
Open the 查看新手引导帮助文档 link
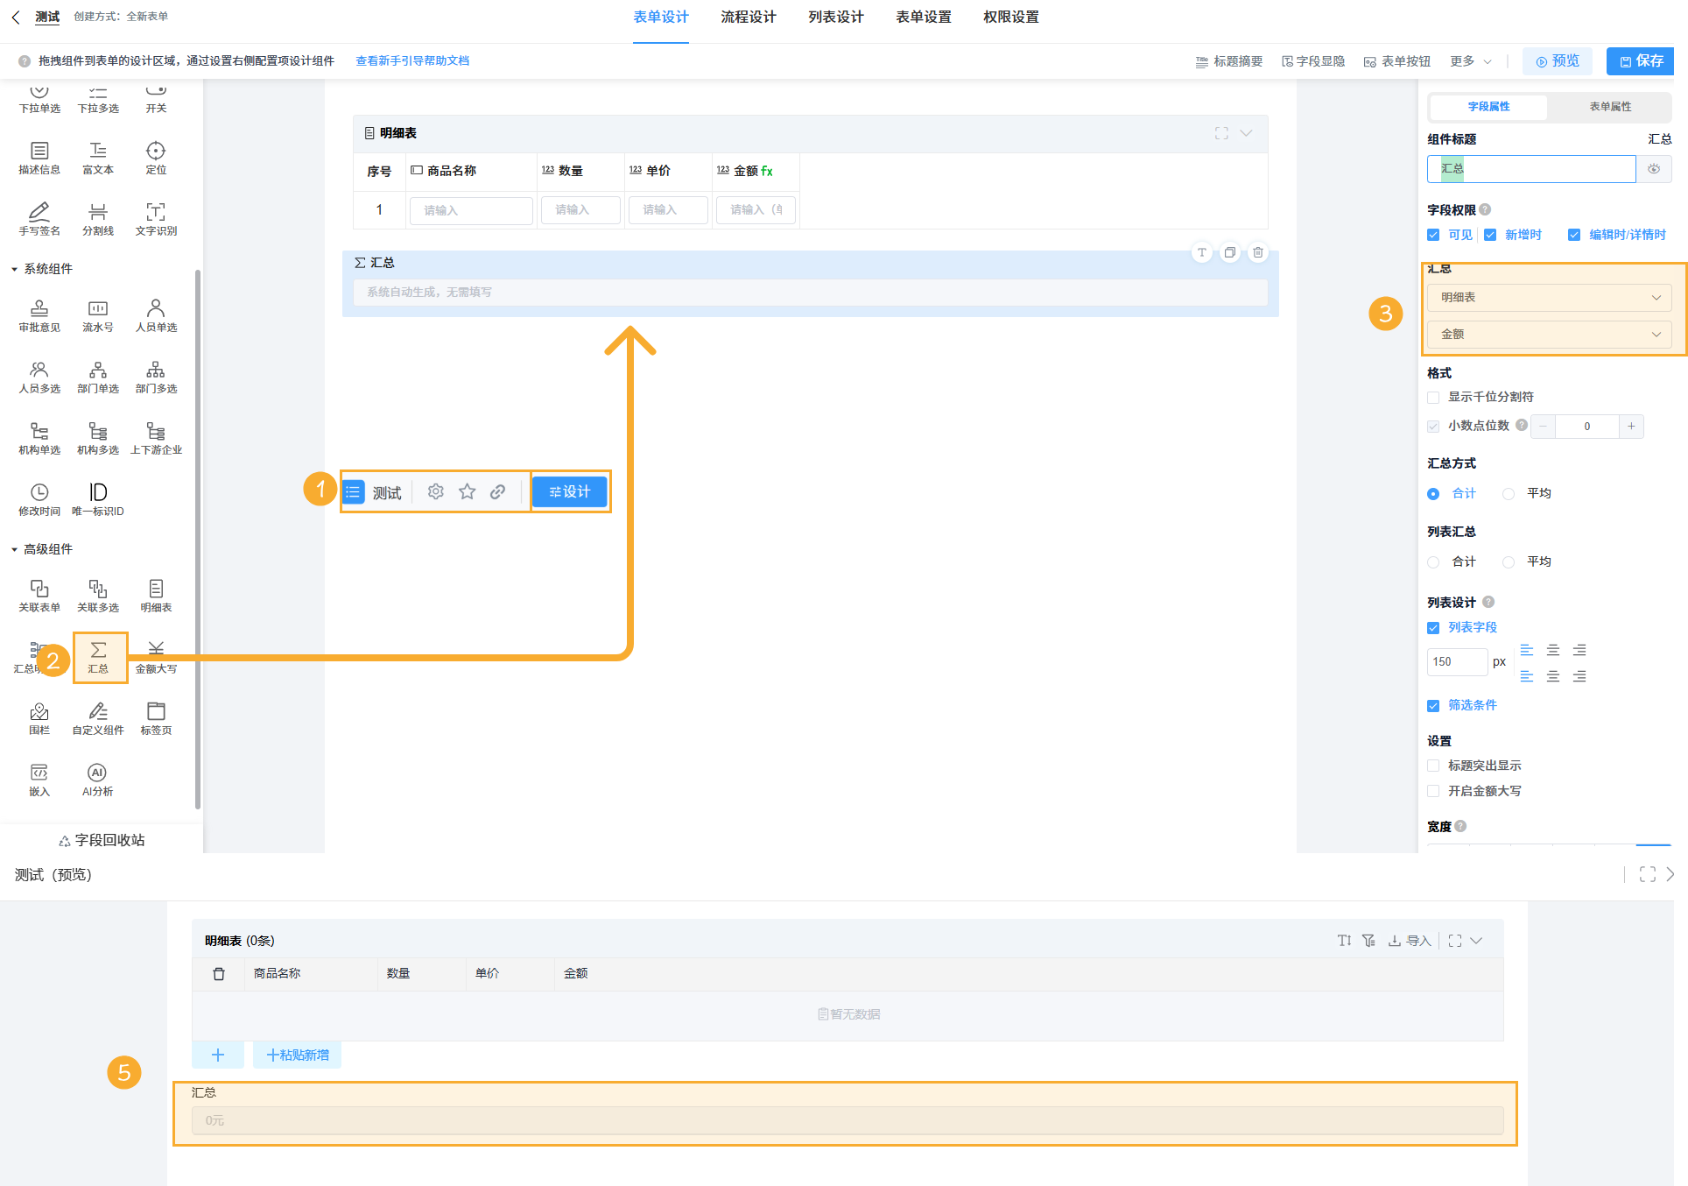tap(412, 61)
